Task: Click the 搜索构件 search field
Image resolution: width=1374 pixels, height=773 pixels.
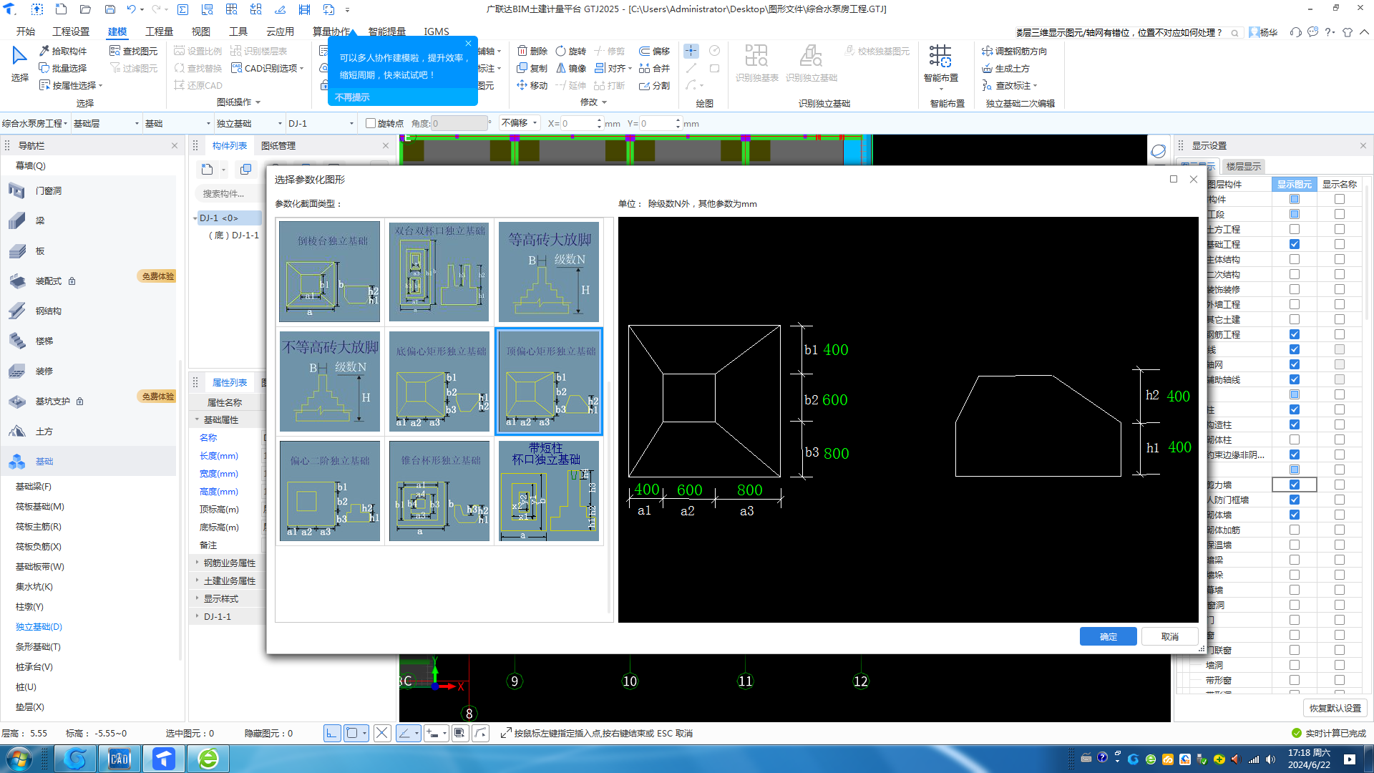Action: coord(228,193)
